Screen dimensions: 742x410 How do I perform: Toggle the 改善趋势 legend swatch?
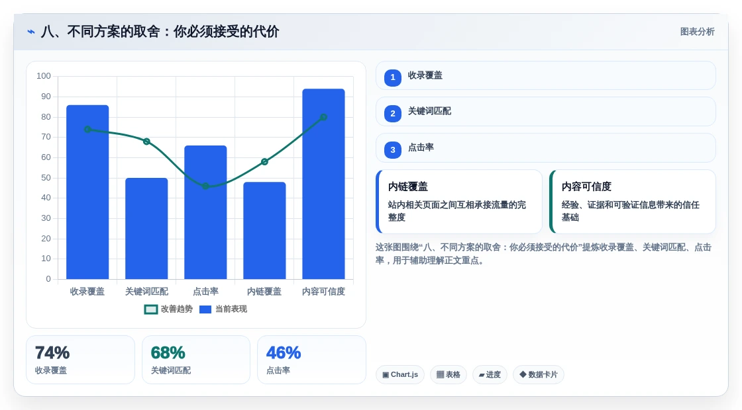pyautogui.click(x=150, y=309)
